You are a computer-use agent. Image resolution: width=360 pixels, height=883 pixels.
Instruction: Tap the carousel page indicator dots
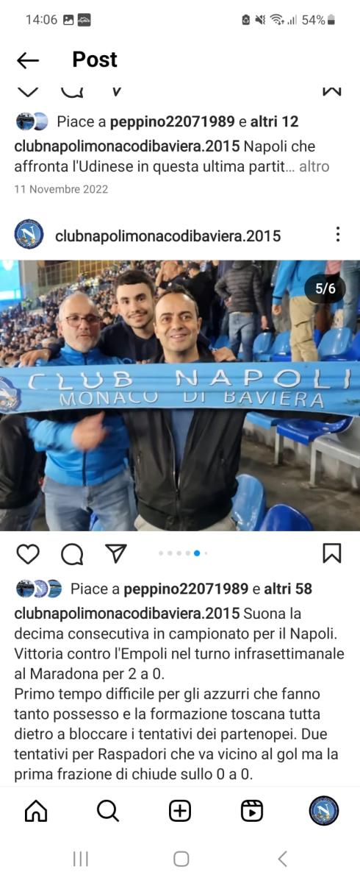pos(184,553)
